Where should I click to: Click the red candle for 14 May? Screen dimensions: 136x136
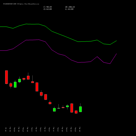point(46,97)
